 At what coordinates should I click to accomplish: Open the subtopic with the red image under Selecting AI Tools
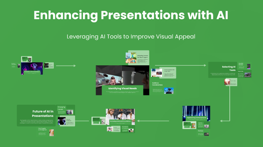click(x=231, y=82)
